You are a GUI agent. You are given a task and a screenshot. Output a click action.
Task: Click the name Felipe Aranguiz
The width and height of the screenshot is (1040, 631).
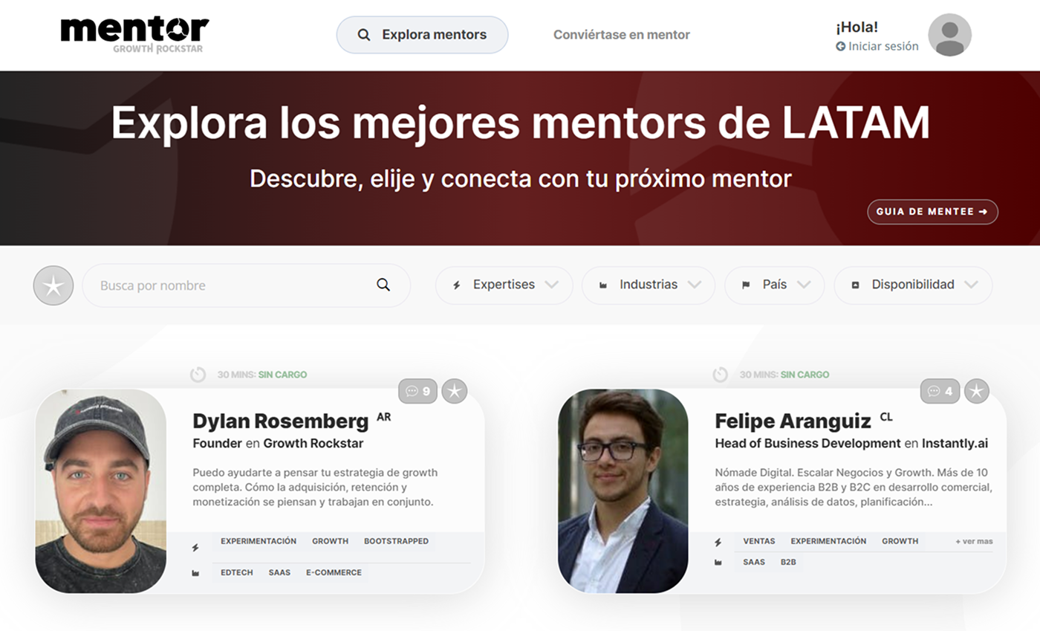point(793,421)
